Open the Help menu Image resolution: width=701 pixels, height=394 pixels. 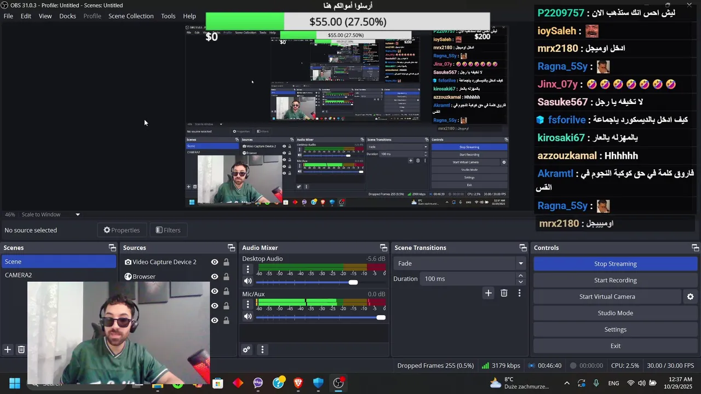189,16
